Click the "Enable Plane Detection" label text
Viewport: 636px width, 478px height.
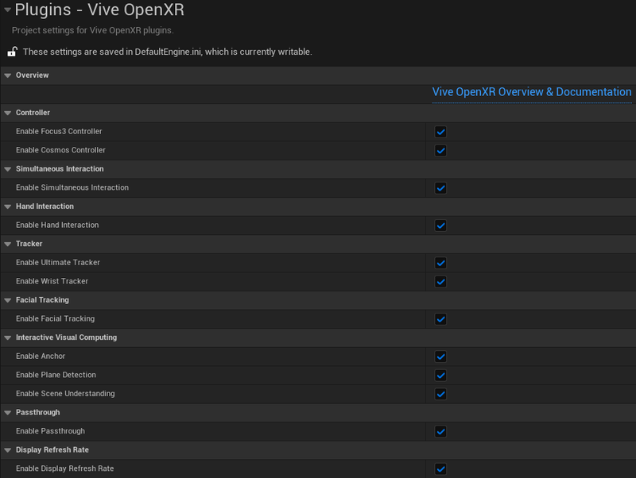[56, 375]
